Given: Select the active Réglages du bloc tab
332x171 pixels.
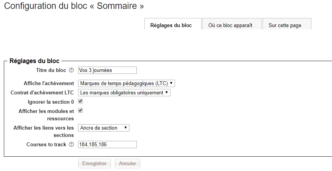Looking at the screenshot, I should [171, 26].
